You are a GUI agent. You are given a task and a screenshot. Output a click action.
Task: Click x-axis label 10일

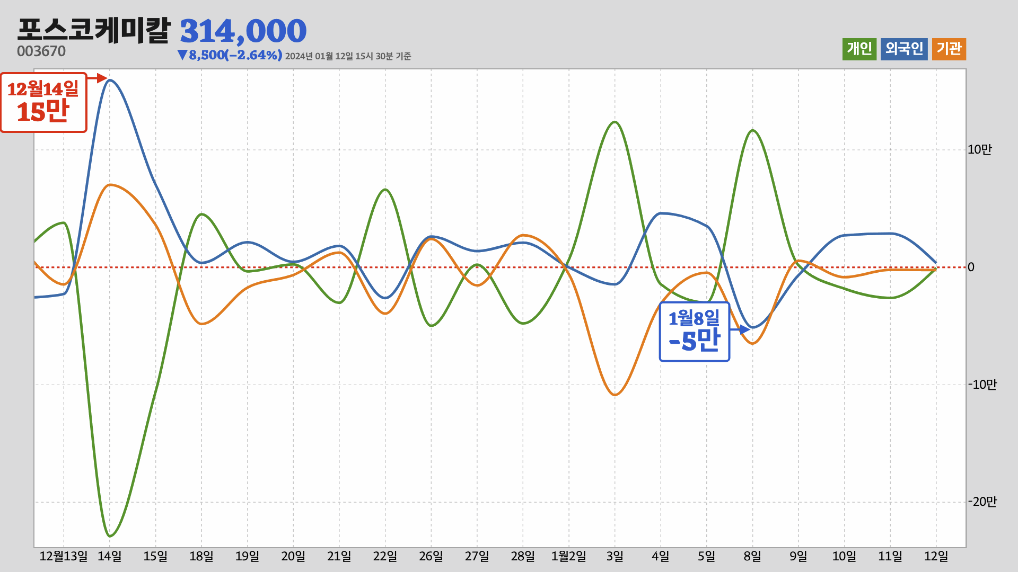pyautogui.click(x=844, y=556)
